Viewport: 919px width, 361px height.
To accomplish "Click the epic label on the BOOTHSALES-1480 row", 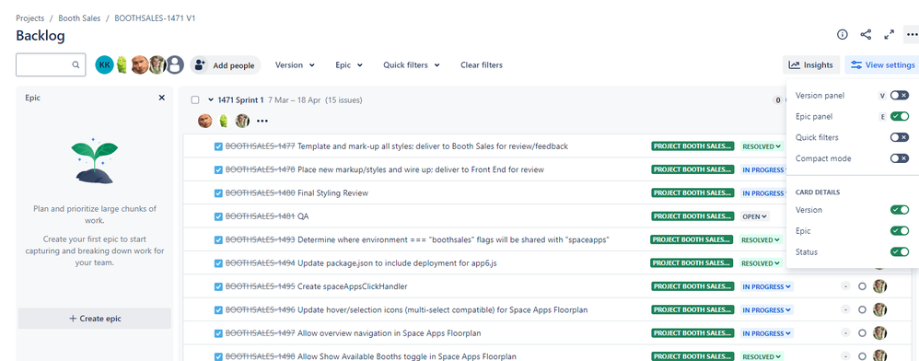I will 692,192.
